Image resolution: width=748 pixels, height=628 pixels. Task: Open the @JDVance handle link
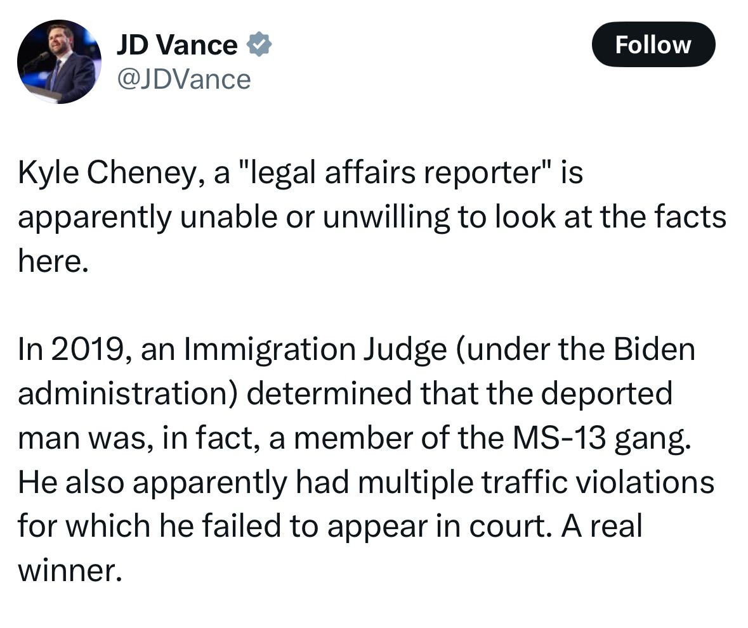183,79
